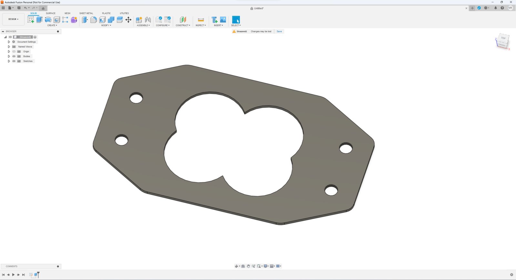516x280 pixels.
Task: Switch to the MESH tab
Action: pyautogui.click(x=67, y=13)
